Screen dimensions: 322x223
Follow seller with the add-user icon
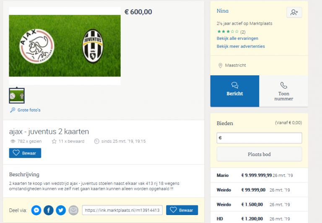coord(294,13)
